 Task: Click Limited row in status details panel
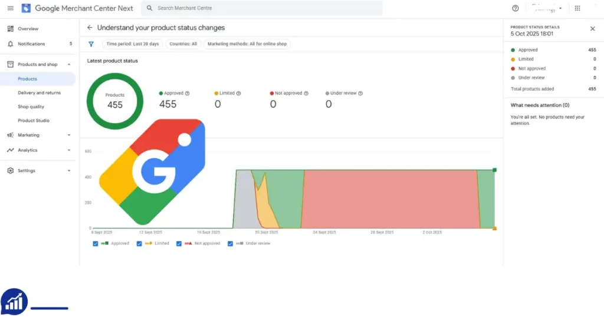pos(553,60)
